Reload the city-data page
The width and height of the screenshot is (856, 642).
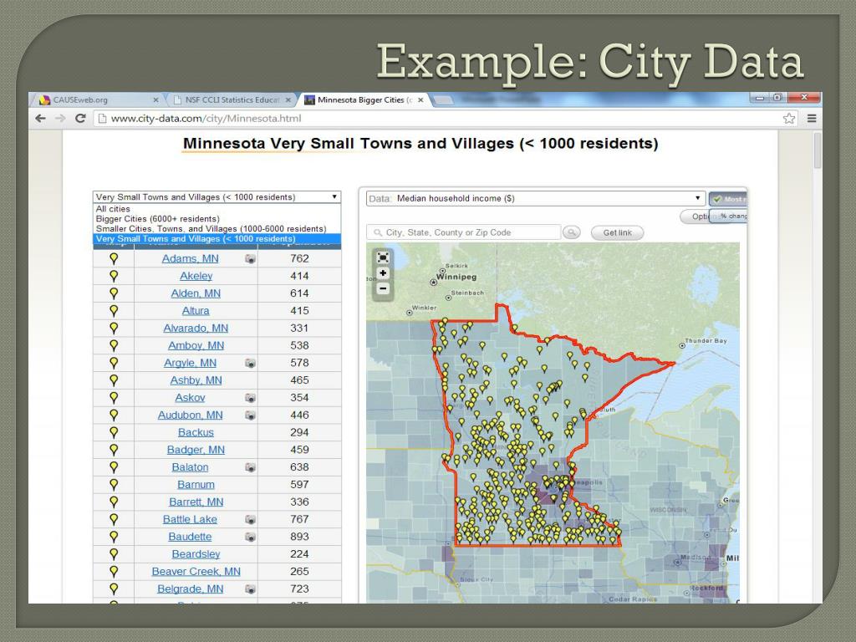(x=80, y=119)
